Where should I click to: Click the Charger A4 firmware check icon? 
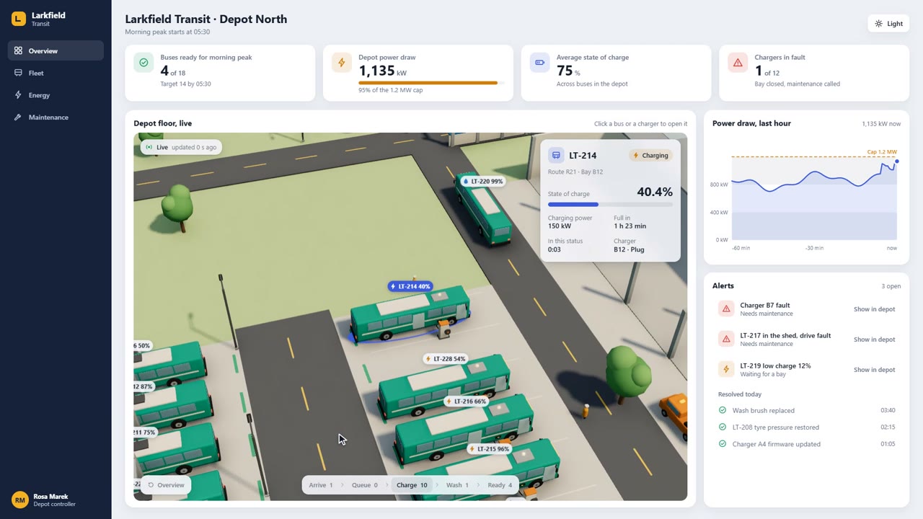pyautogui.click(x=723, y=444)
